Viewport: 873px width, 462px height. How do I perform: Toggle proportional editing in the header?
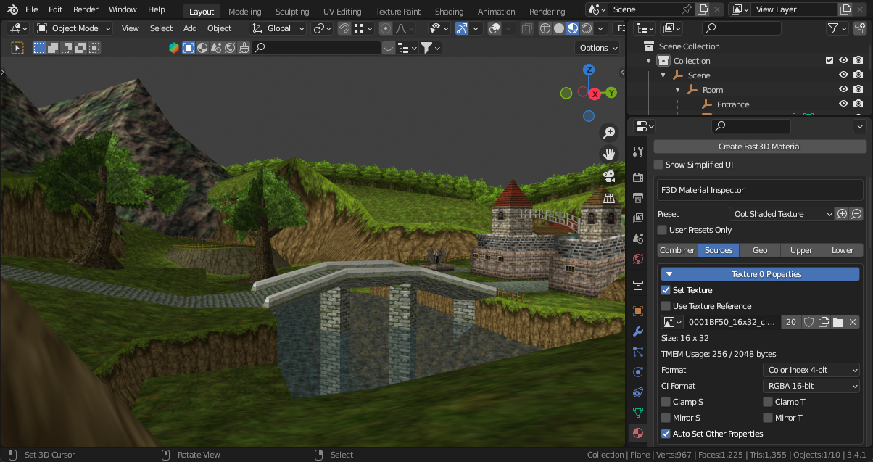click(x=385, y=28)
